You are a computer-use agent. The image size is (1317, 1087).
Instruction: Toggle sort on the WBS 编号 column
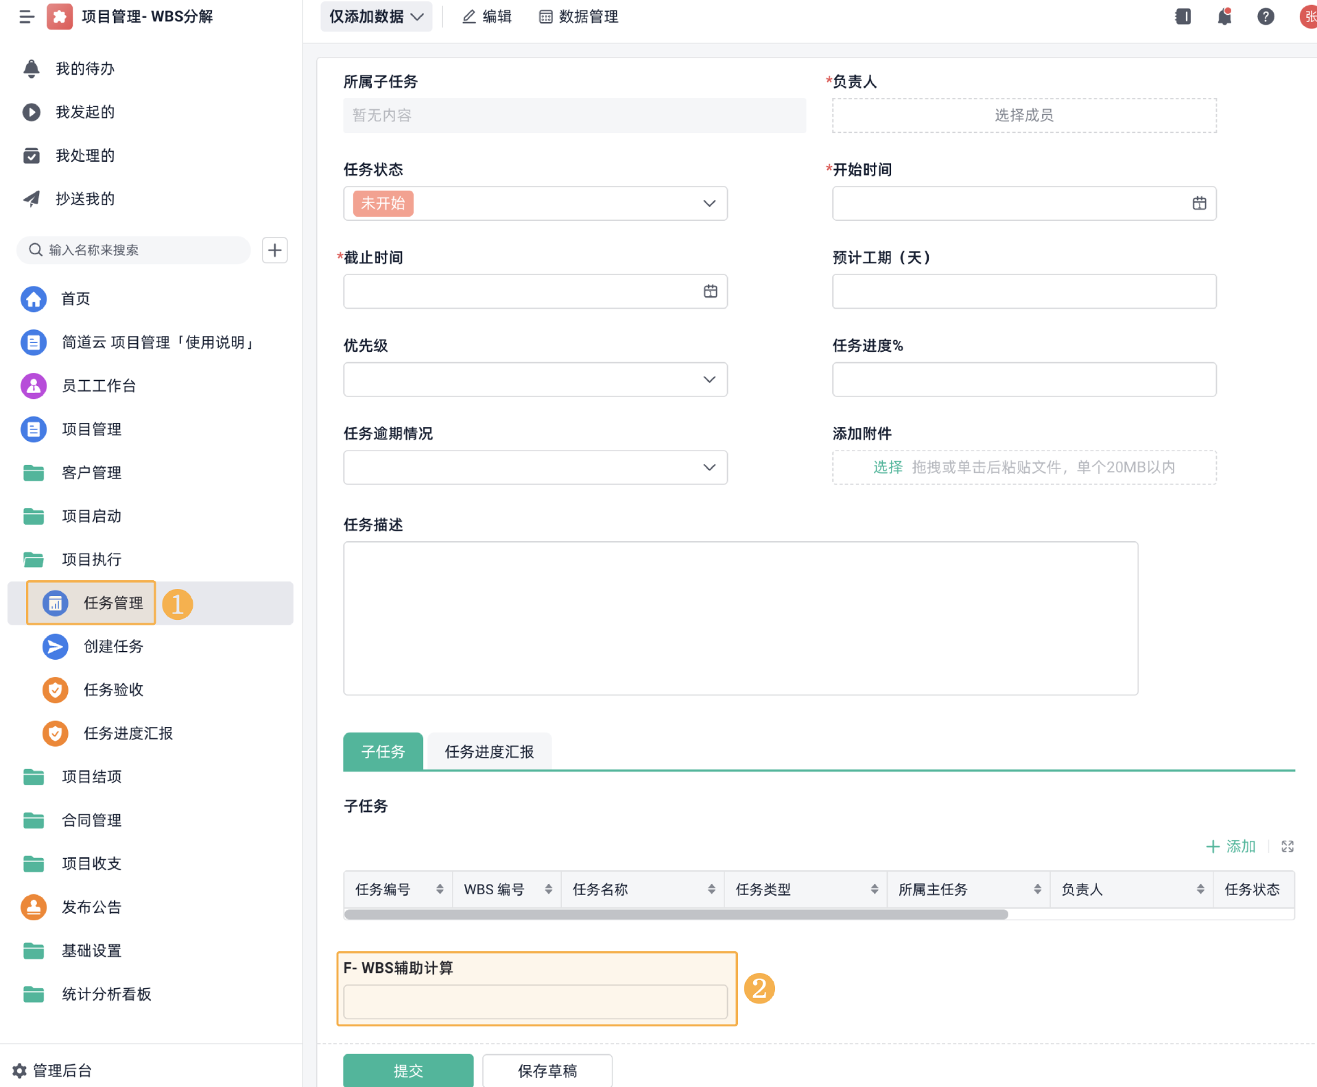(x=548, y=889)
